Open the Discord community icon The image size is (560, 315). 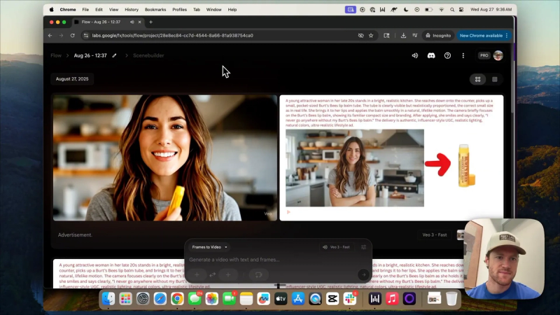(x=431, y=56)
